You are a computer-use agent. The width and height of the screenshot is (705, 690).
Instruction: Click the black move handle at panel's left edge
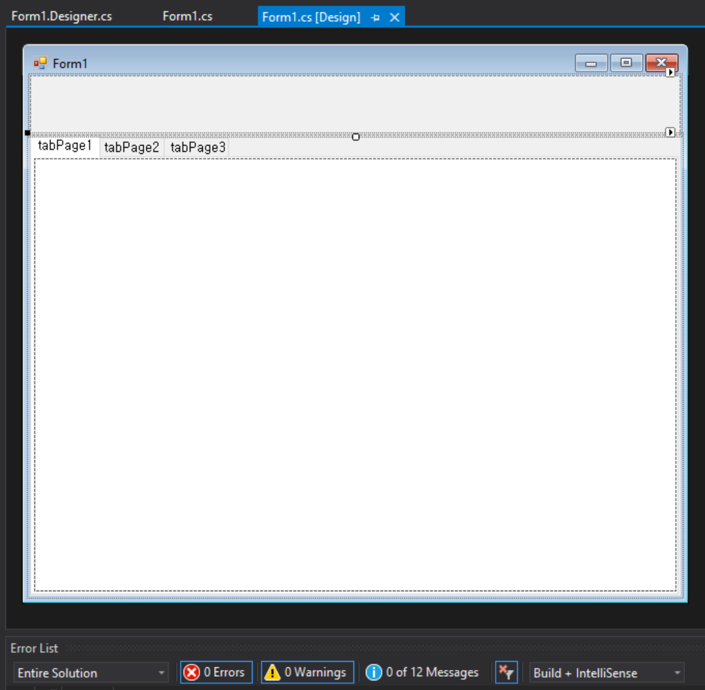click(x=28, y=133)
